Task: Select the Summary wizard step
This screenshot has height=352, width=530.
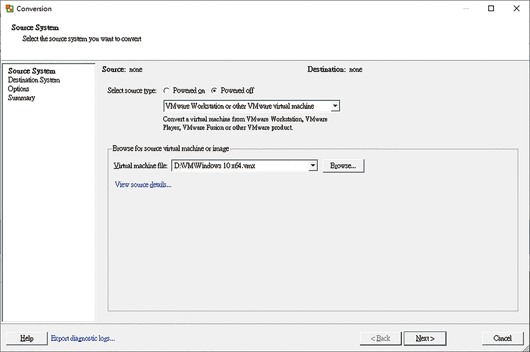Action: 21,98
